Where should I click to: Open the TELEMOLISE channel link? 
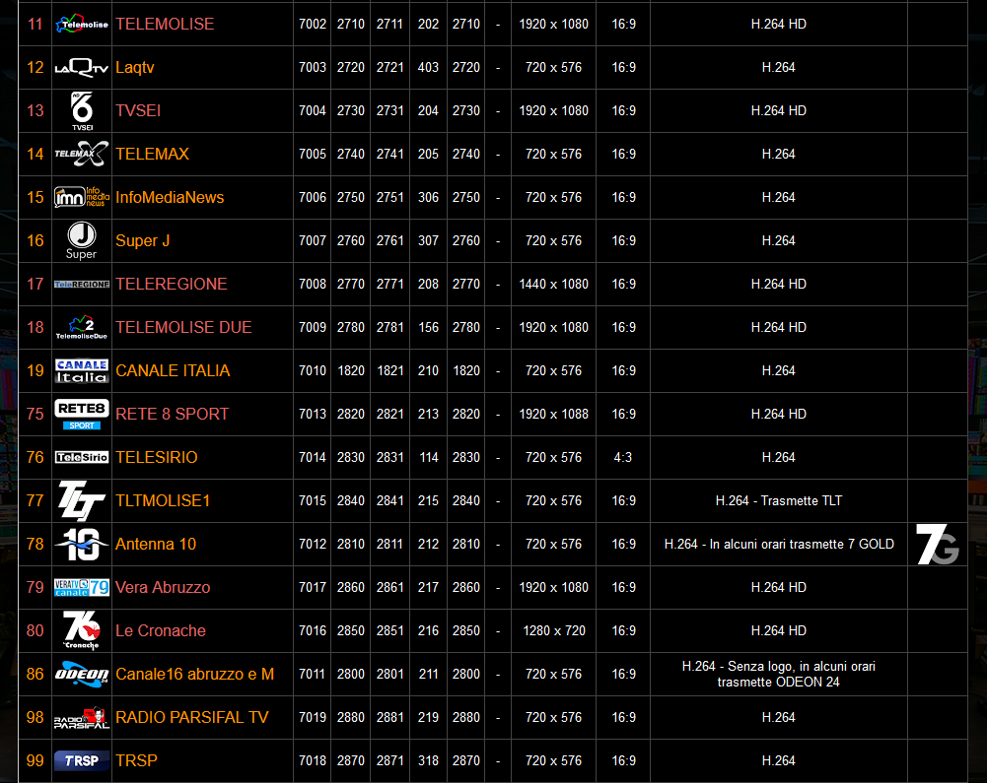(165, 24)
